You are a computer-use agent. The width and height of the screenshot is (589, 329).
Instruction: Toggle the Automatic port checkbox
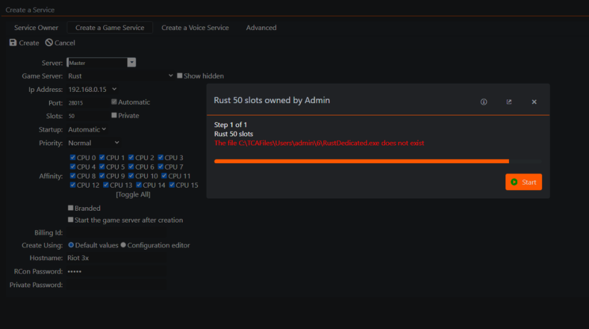(114, 102)
